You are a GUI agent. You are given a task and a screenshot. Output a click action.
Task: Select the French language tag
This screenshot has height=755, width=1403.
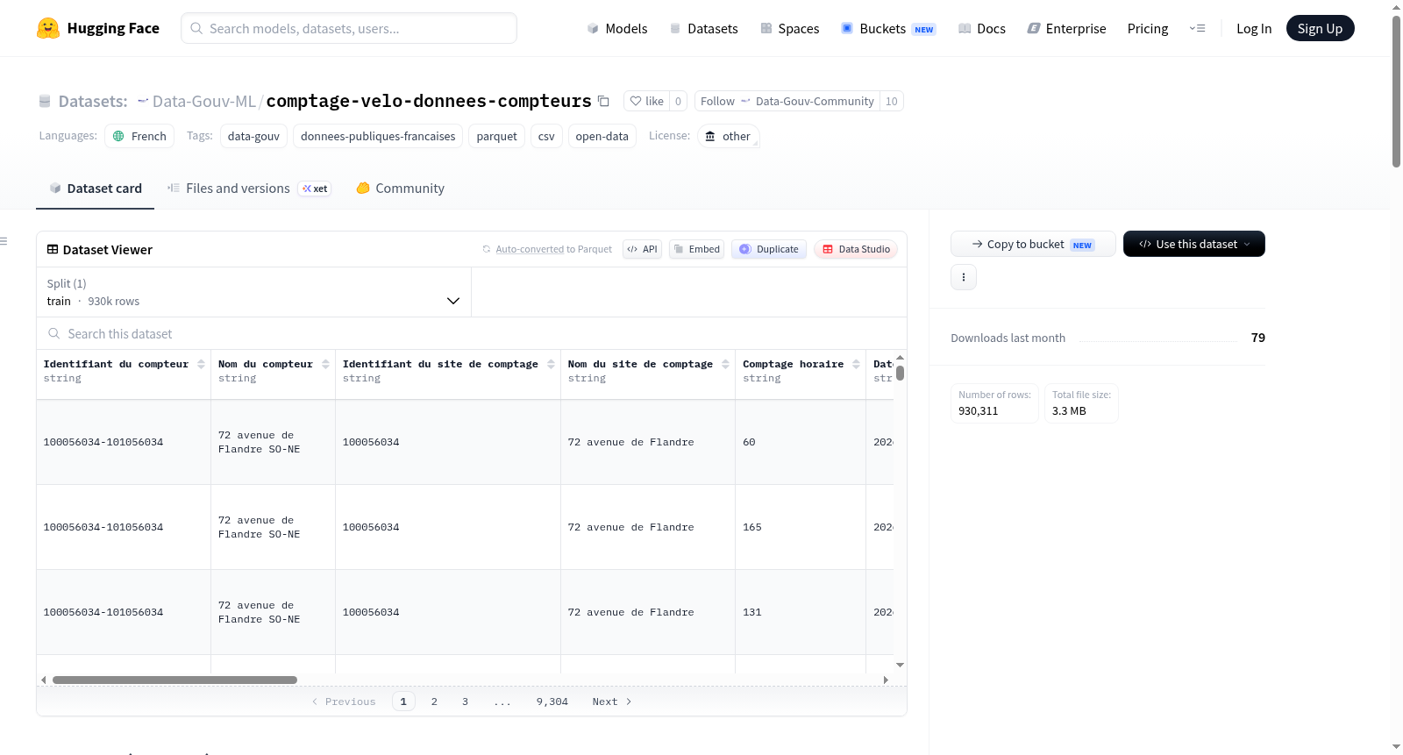[139, 136]
